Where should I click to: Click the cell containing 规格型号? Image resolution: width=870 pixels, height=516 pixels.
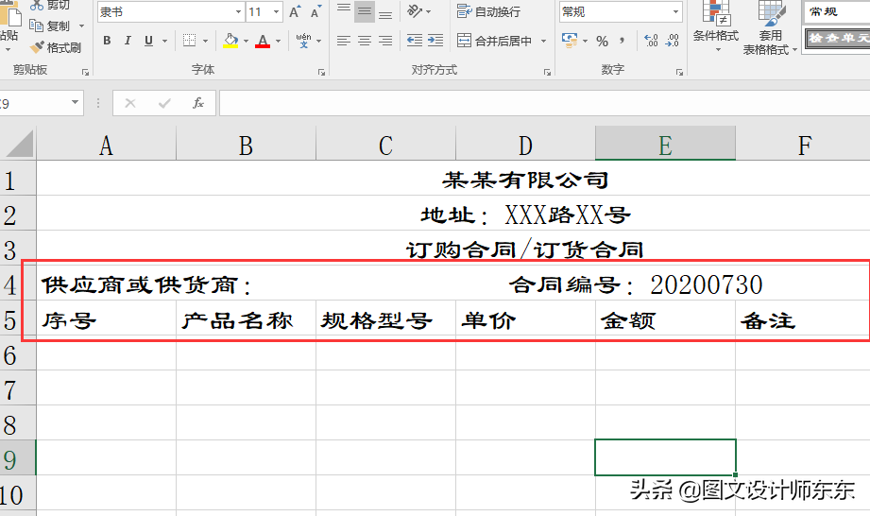[385, 318]
